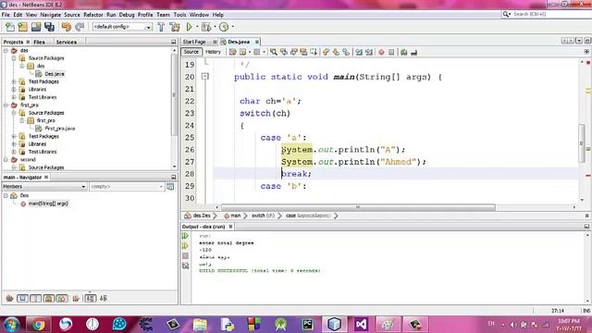The width and height of the screenshot is (592, 333).
Task: Click the Build Project hammer icon
Action: pos(161,27)
